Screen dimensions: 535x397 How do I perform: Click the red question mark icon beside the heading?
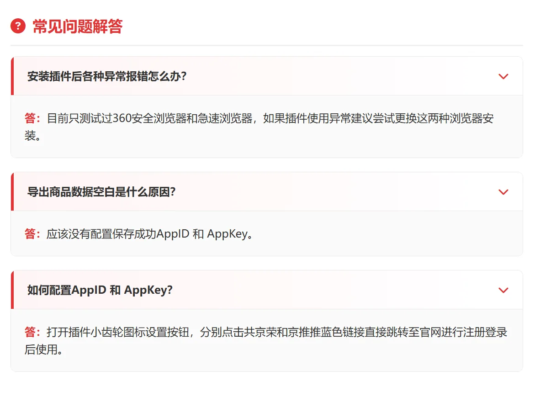click(17, 26)
